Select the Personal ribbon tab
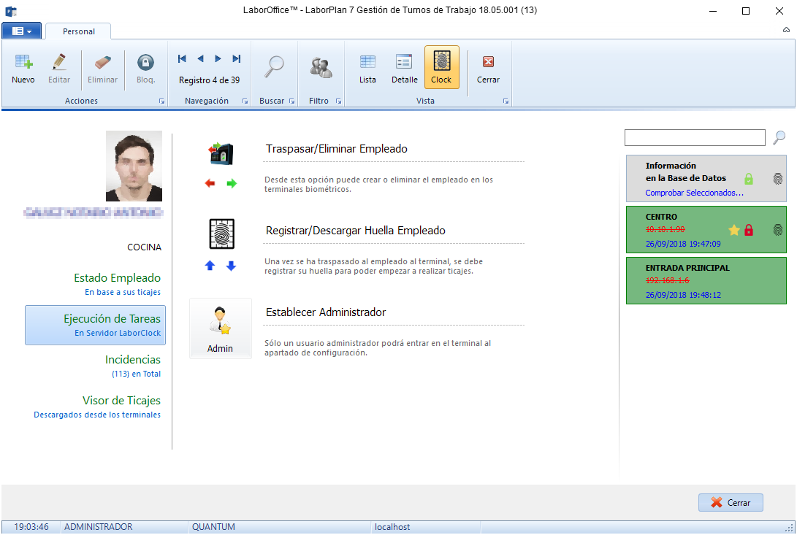This screenshot has height=535, width=797. pos(79,31)
